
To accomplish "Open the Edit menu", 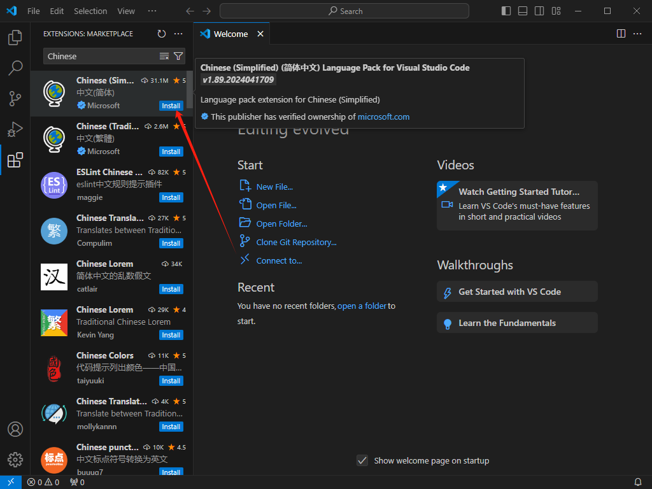I will point(57,11).
